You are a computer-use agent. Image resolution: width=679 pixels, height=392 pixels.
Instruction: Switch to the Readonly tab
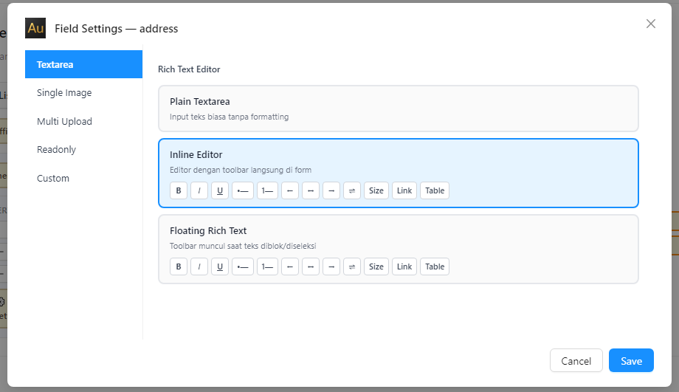tap(83, 149)
